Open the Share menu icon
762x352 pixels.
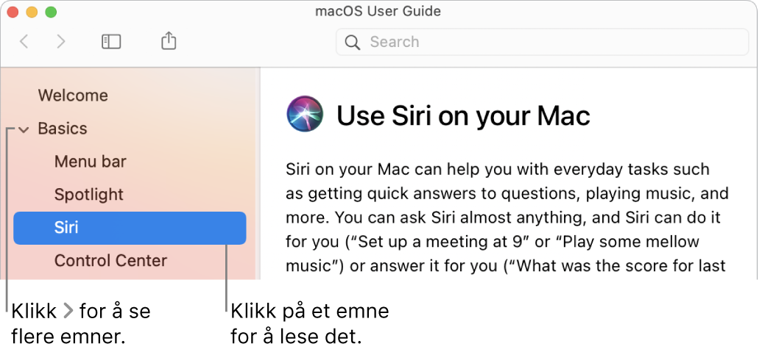click(168, 40)
